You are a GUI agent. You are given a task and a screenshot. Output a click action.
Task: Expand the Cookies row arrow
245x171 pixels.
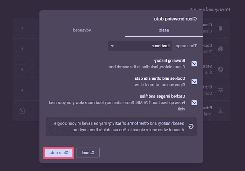(x=22, y=49)
